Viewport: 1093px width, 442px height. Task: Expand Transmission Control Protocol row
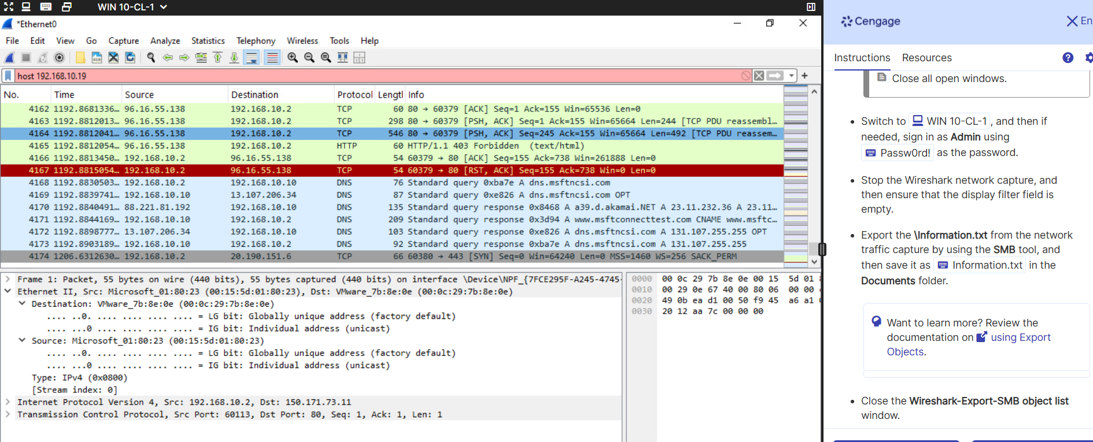pyautogui.click(x=8, y=414)
